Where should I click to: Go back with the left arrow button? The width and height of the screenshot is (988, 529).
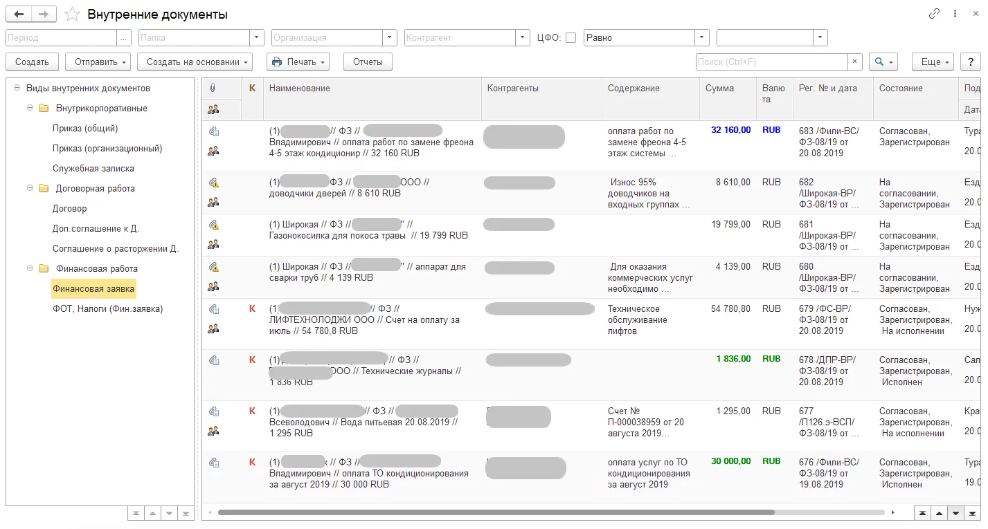(x=19, y=14)
